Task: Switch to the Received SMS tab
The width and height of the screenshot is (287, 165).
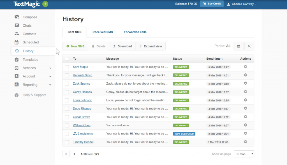Action: [x=103, y=32]
